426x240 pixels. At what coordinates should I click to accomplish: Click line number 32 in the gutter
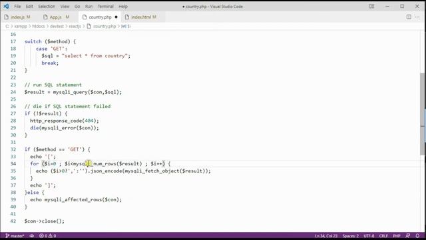(13, 149)
